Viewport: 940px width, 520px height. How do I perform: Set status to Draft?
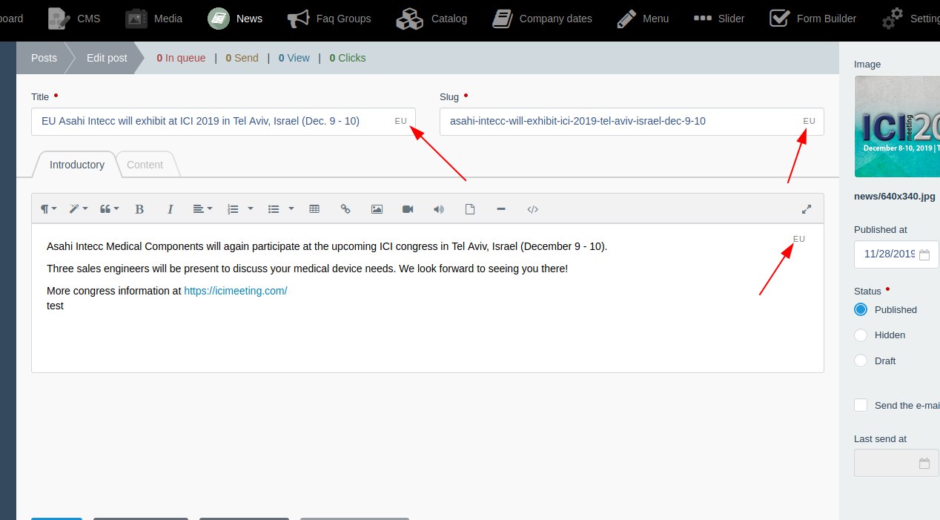861,361
